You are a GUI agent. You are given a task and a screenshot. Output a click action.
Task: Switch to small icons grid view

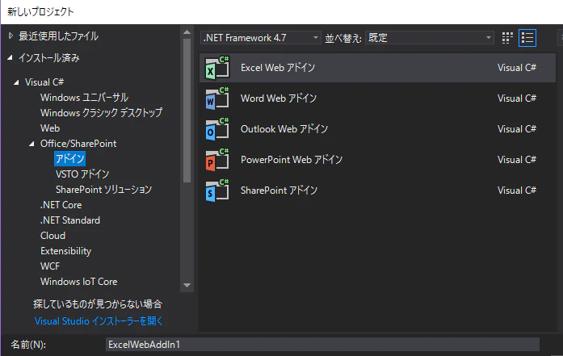(x=507, y=38)
